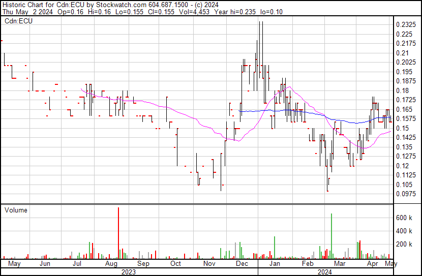Click the 0.0975 price axis label
This screenshot has width=422, height=276.
(405, 194)
